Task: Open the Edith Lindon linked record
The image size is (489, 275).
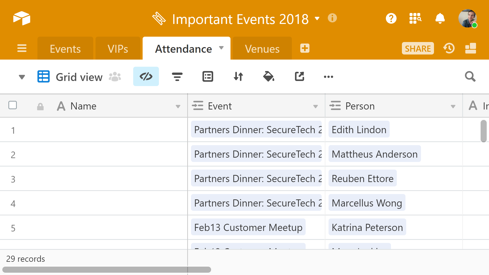Action: point(359,130)
